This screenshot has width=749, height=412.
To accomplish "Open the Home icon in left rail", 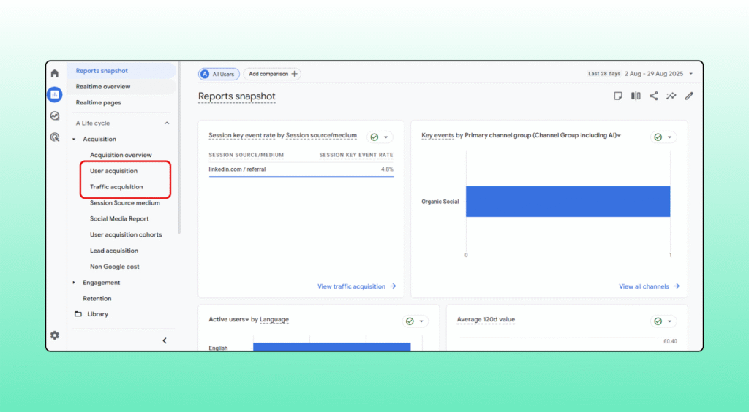I will [54, 73].
